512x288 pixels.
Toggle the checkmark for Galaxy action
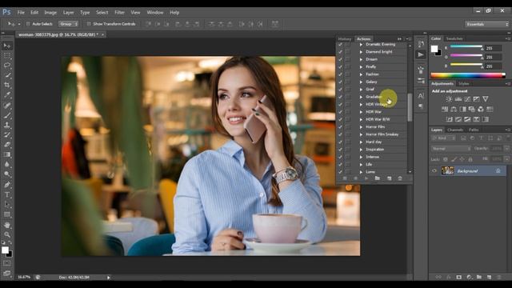click(x=341, y=82)
